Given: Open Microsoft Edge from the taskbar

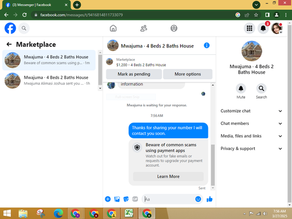Looking at the screenshot, I should pyautogui.click(x=58, y=213).
